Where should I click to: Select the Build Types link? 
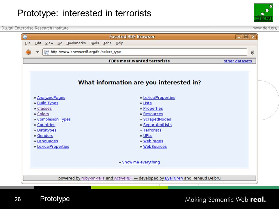(x=48, y=103)
